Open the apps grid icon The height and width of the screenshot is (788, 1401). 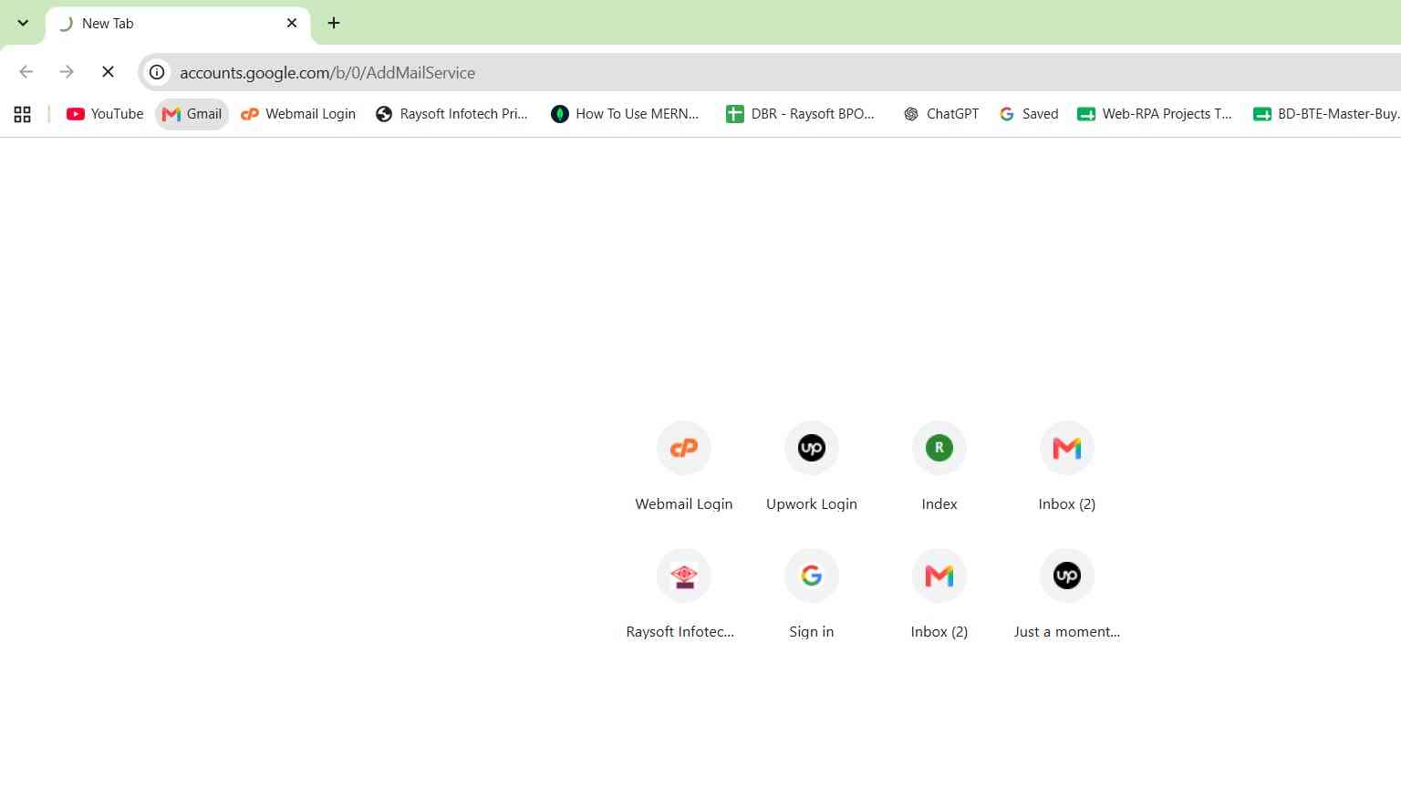pyautogui.click(x=23, y=114)
